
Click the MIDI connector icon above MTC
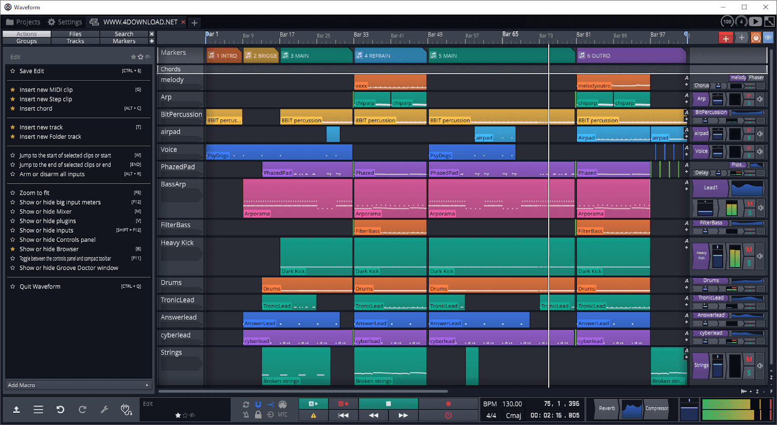coord(283,404)
